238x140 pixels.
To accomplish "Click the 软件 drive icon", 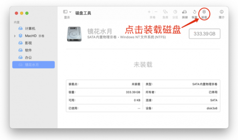I will tap(21, 50).
